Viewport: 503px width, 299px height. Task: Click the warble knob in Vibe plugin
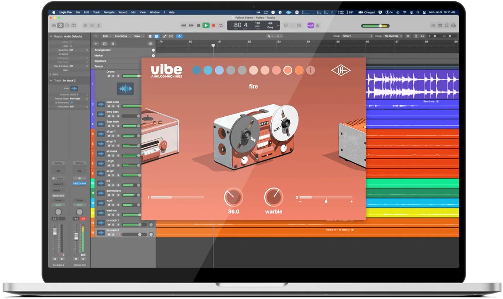tap(274, 197)
